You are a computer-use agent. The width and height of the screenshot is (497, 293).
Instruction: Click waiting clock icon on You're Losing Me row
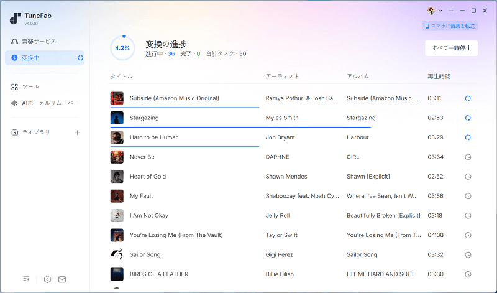pyautogui.click(x=468, y=235)
